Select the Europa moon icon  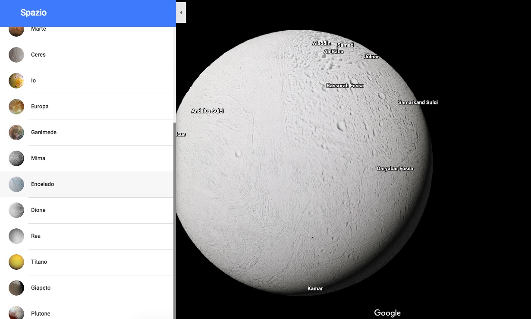pyautogui.click(x=16, y=107)
